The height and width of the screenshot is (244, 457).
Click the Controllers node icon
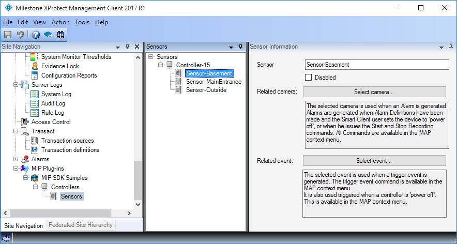[x=44, y=187]
